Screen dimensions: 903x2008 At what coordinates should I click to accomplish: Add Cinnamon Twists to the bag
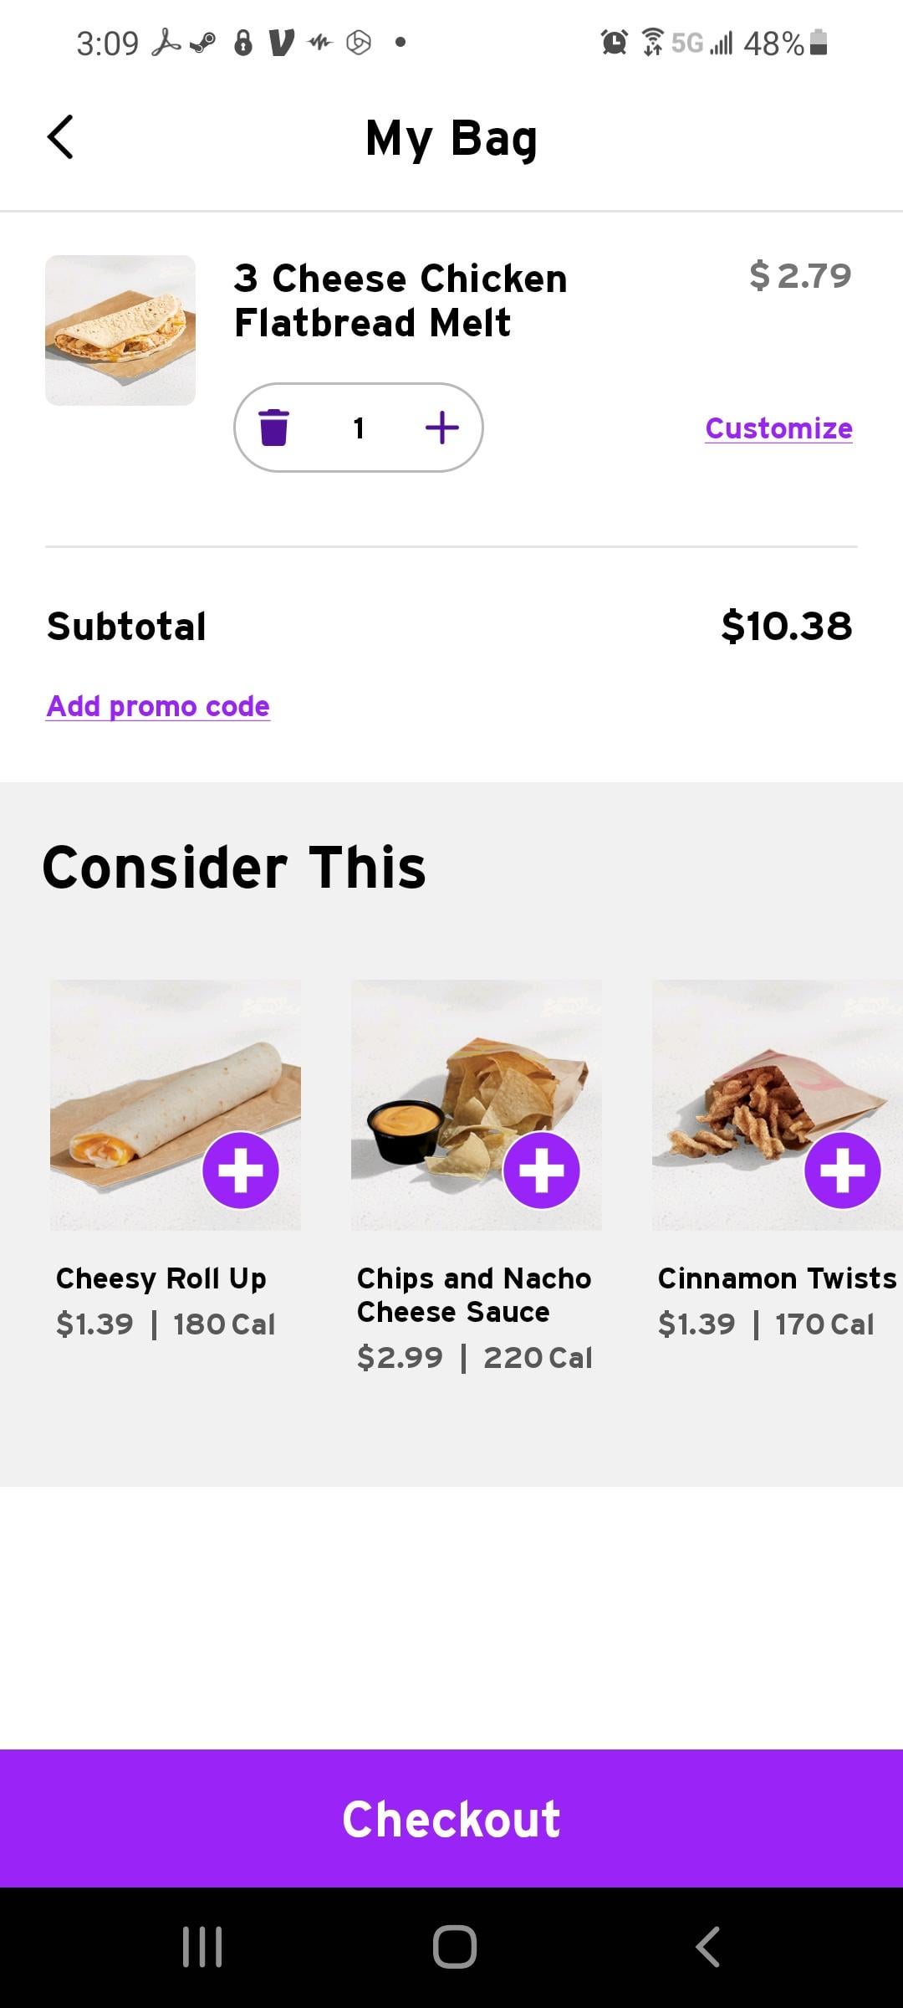[x=842, y=1170]
